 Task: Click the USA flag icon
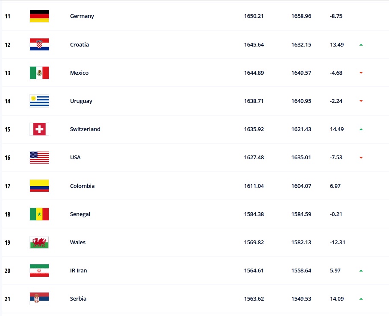click(x=39, y=158)
